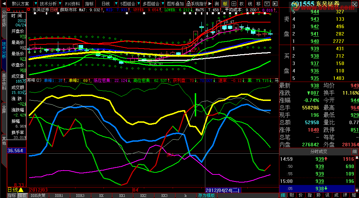Click the 存为模板 save template button
Image resolution: width=359 pixels, height=198 pixels.
pos(206,196)
